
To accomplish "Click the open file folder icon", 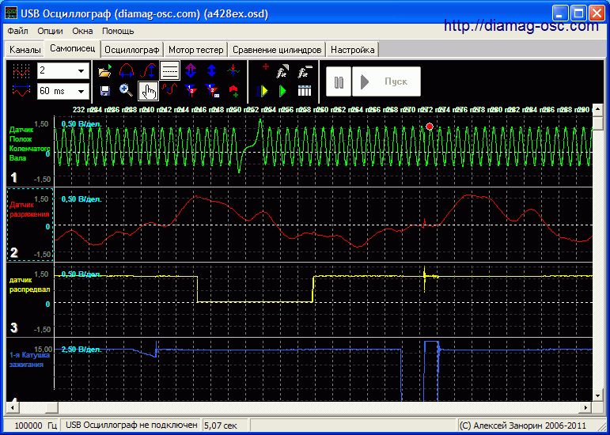I will click(x=104, y=71).
